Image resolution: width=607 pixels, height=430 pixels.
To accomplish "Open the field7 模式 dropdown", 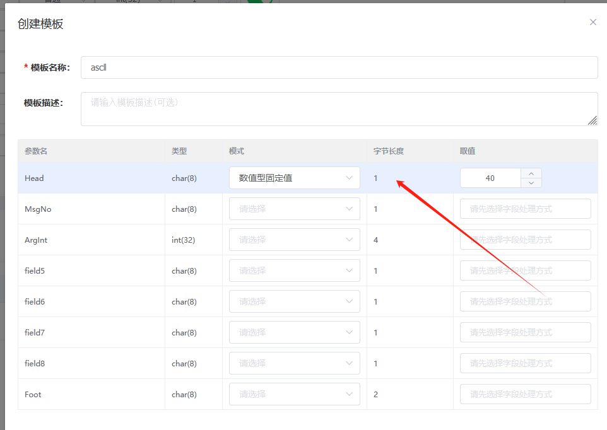I will pos(294,332).
